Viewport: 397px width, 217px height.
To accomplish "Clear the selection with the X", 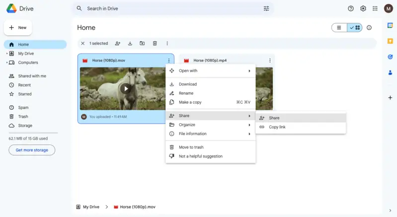I will click(x=82, y=44).
